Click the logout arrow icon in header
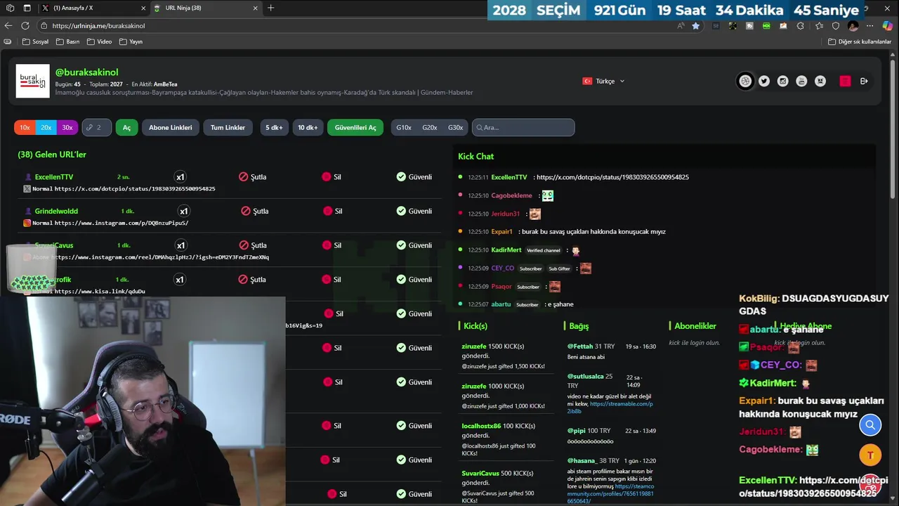Viewport: 899px width, 506px height. pos(864,81)
